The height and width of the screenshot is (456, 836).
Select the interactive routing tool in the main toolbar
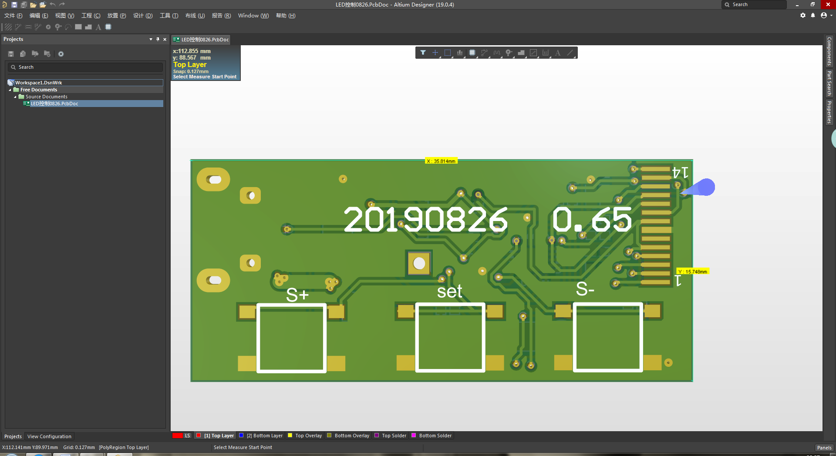click(18, 27)
